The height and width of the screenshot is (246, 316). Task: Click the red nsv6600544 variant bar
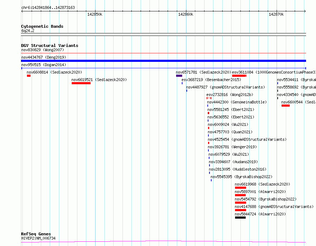(x=285, y=106)
